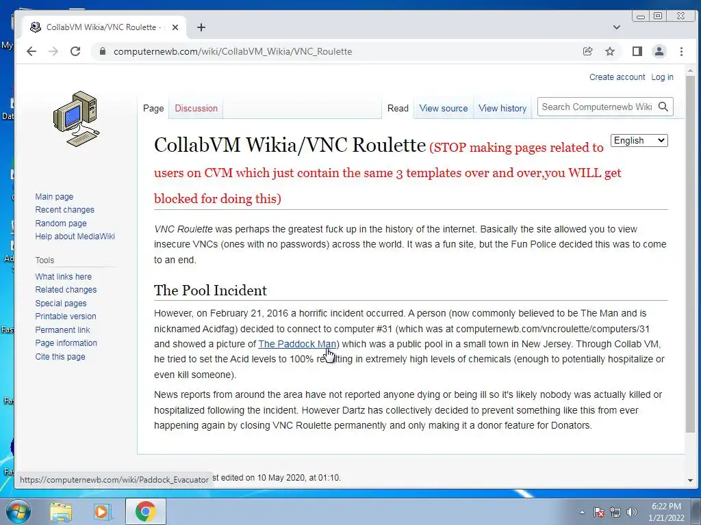Open Recent changes link

[65, 209]
